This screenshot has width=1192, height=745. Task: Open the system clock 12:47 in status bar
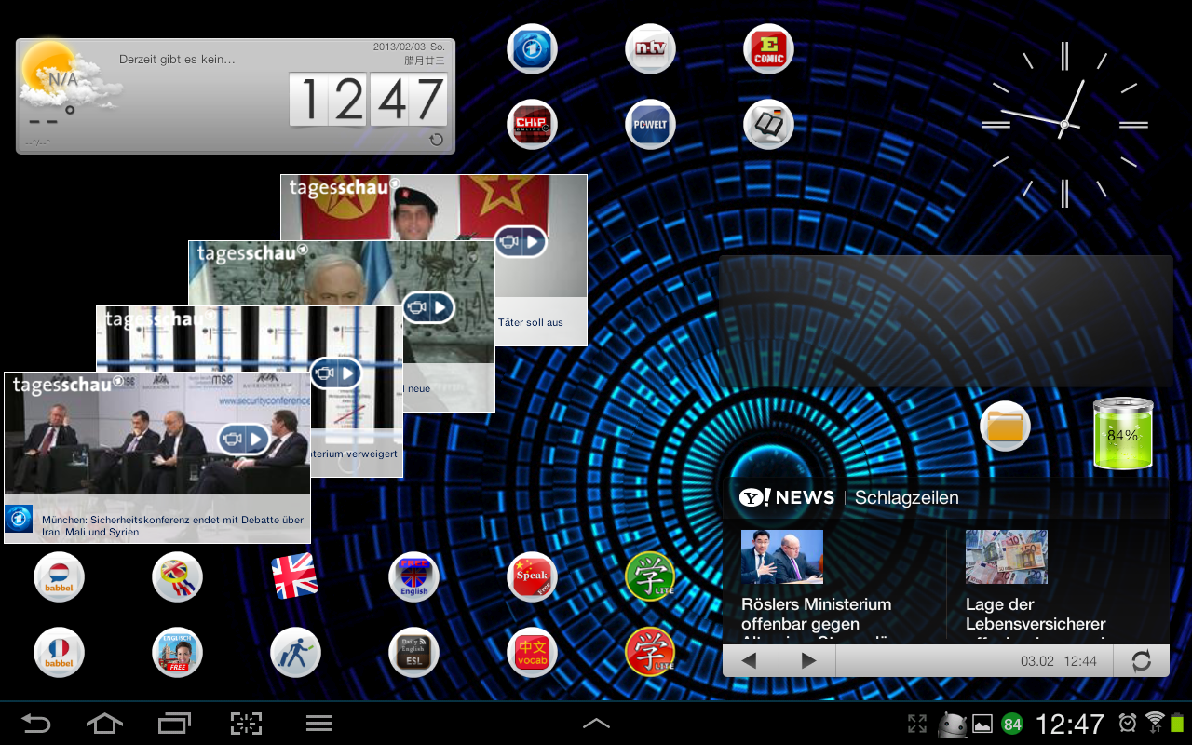(1069, 724)
